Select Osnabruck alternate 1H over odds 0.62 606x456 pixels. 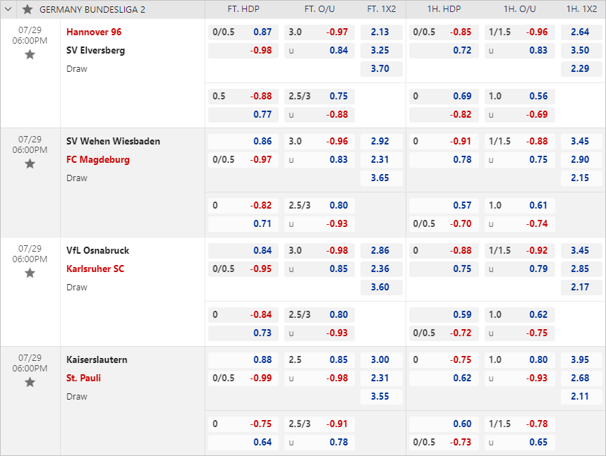coord(520,314)
